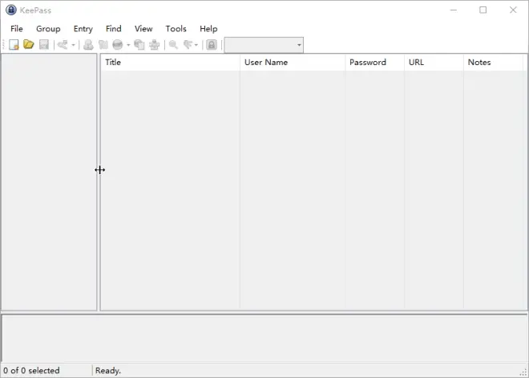
Task: Click the Copy Password icon
Action: coord(103,45)
